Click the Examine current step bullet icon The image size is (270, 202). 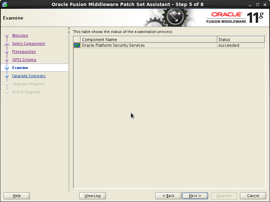[7, 68]
